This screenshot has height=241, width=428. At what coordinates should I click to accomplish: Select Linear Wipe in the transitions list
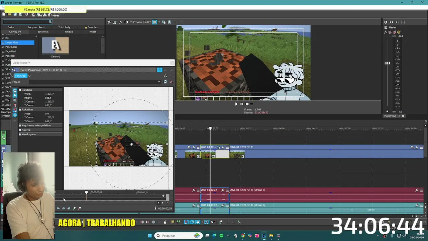(x=17, y=43)
